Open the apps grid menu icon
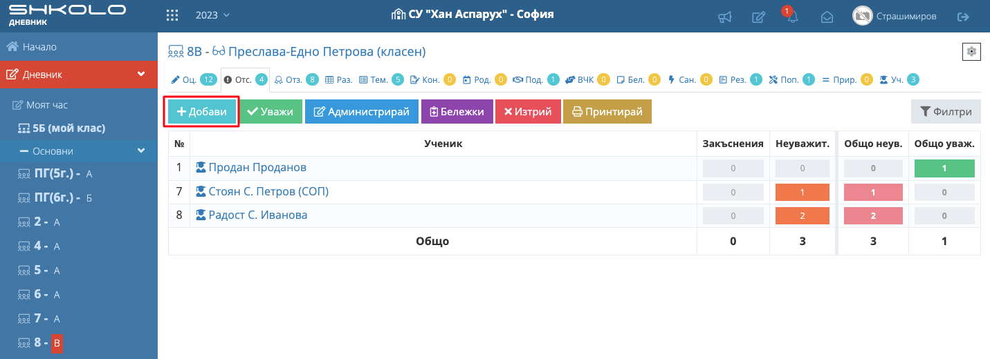 173,15
